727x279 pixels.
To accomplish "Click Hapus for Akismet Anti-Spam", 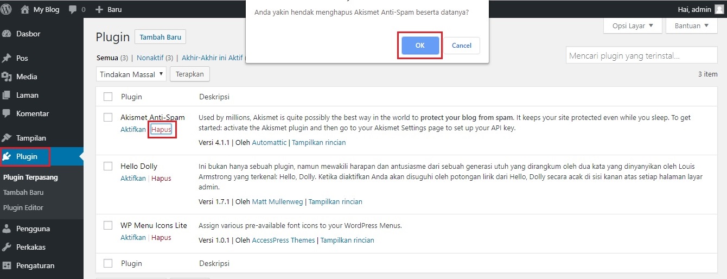I will click(x=161, y=129).
